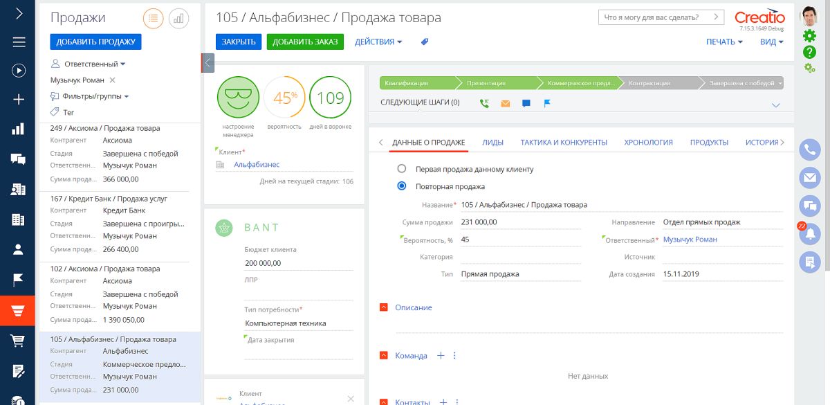
Task: Open the ДАННЫЕ О ПРОДАЖЕ tab
Action: pyautogui.click(x=428, y=142)
